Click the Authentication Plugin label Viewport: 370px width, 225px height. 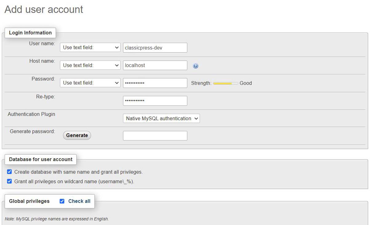pos(31,114)
